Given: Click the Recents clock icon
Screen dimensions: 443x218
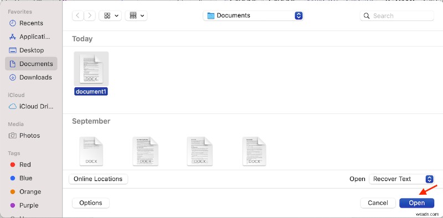Looking at the screenshot, I should tap(12, 23).
